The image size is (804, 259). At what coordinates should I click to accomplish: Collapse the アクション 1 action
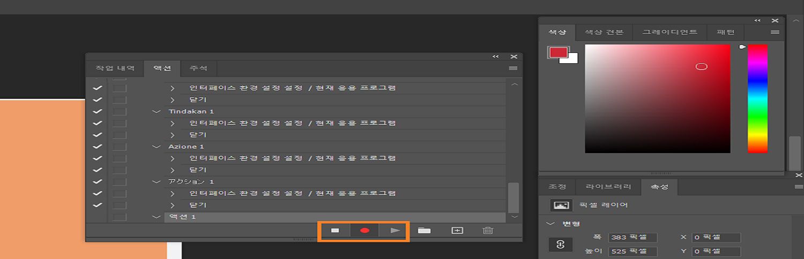click(x=157, y=181)
